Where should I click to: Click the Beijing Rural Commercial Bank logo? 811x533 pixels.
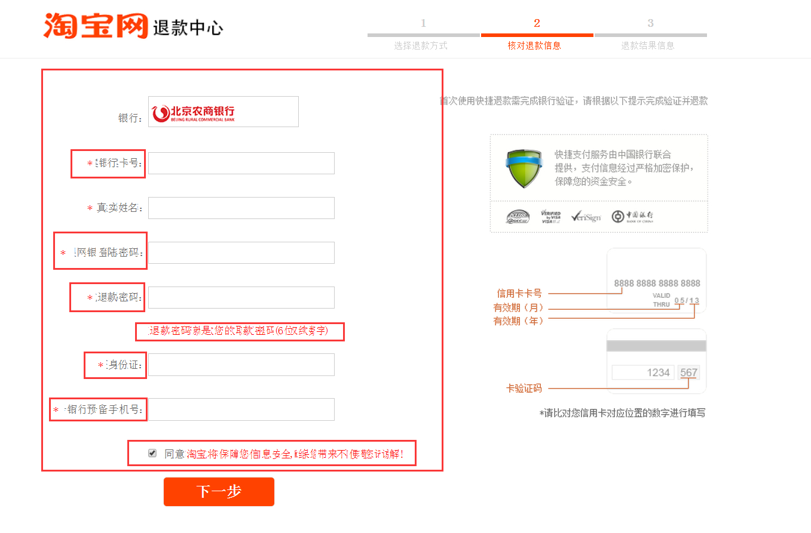tap(224, 112)
